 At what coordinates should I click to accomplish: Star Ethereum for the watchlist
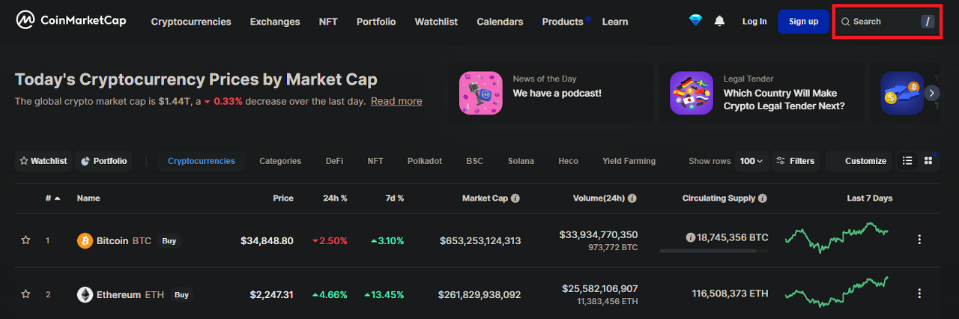click(x=25, y=294)
